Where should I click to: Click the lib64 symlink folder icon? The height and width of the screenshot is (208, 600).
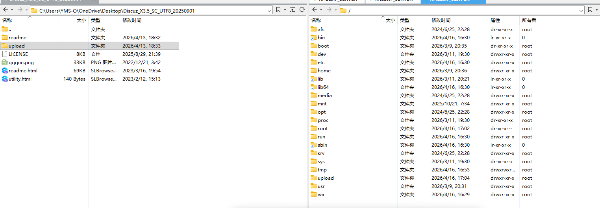point(314,87)
